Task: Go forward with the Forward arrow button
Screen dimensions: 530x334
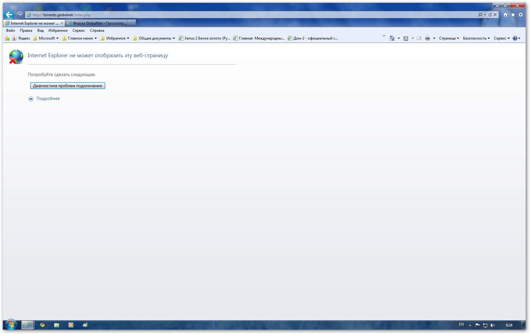Action: point(20,15)
